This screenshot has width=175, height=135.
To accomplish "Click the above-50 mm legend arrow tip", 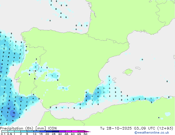I will tap(87, 131).
